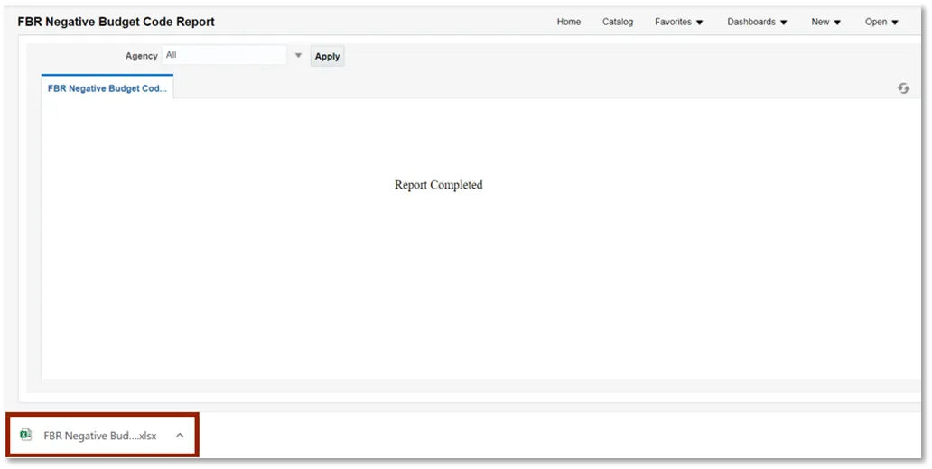Select the FBR Negative Budget Cod... tab
This screenshot has width=932, height=469.
tap(107, 88)
